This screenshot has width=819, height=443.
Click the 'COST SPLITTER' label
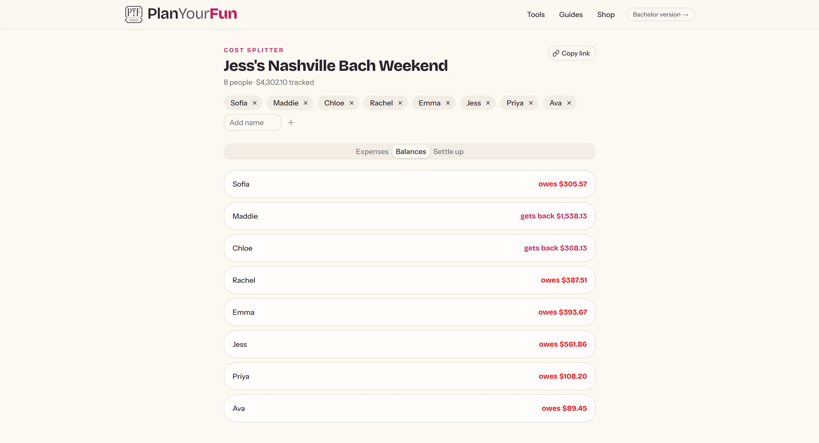254,50
